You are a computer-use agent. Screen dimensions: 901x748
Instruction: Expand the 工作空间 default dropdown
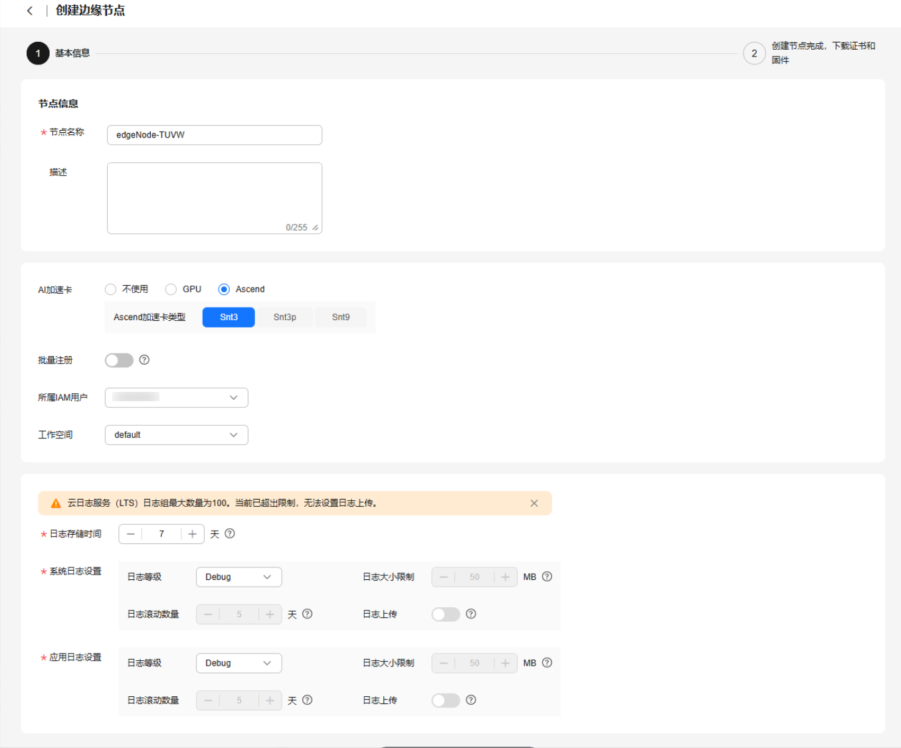[176, 435]
